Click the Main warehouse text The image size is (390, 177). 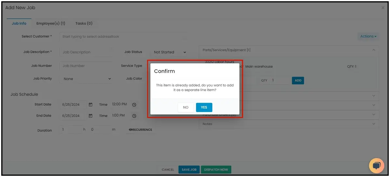pyautogui.click(x=259, y=67)
